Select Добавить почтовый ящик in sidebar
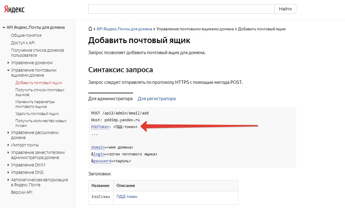The height and width of the screenshot is (208, 345). pyautogui.click(x=39, y=83)
